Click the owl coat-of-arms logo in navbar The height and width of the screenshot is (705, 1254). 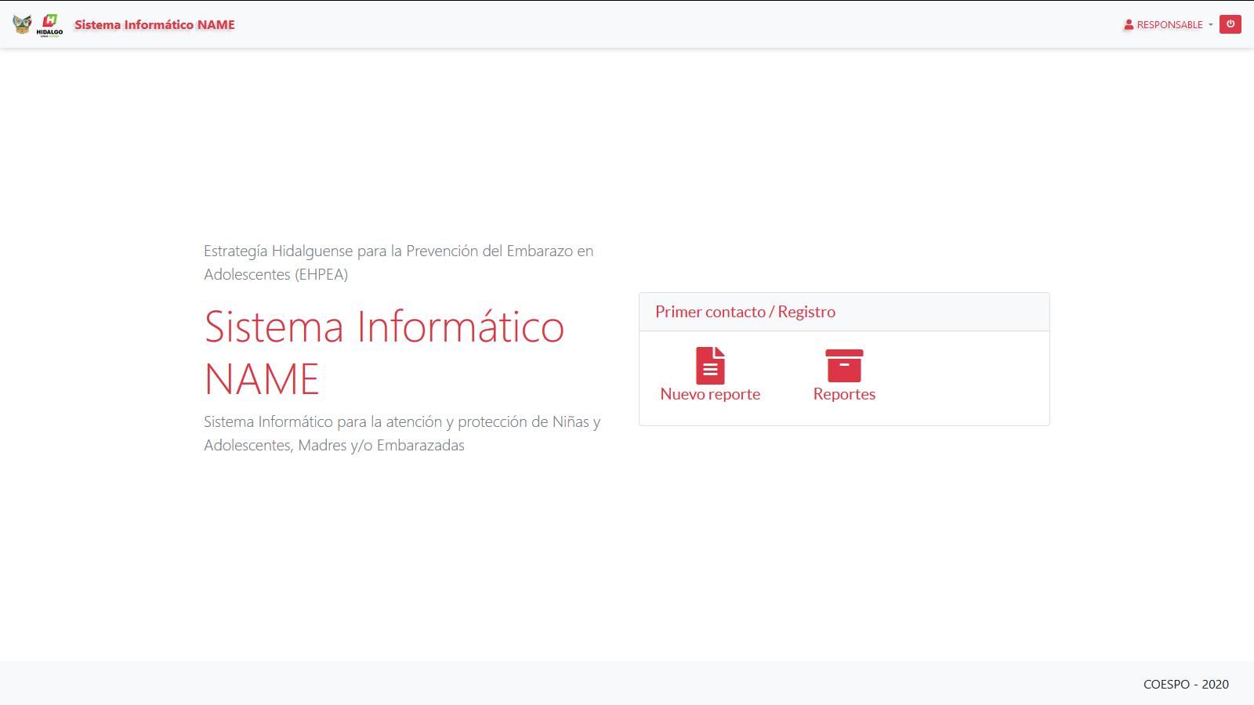tap(22, 24)
